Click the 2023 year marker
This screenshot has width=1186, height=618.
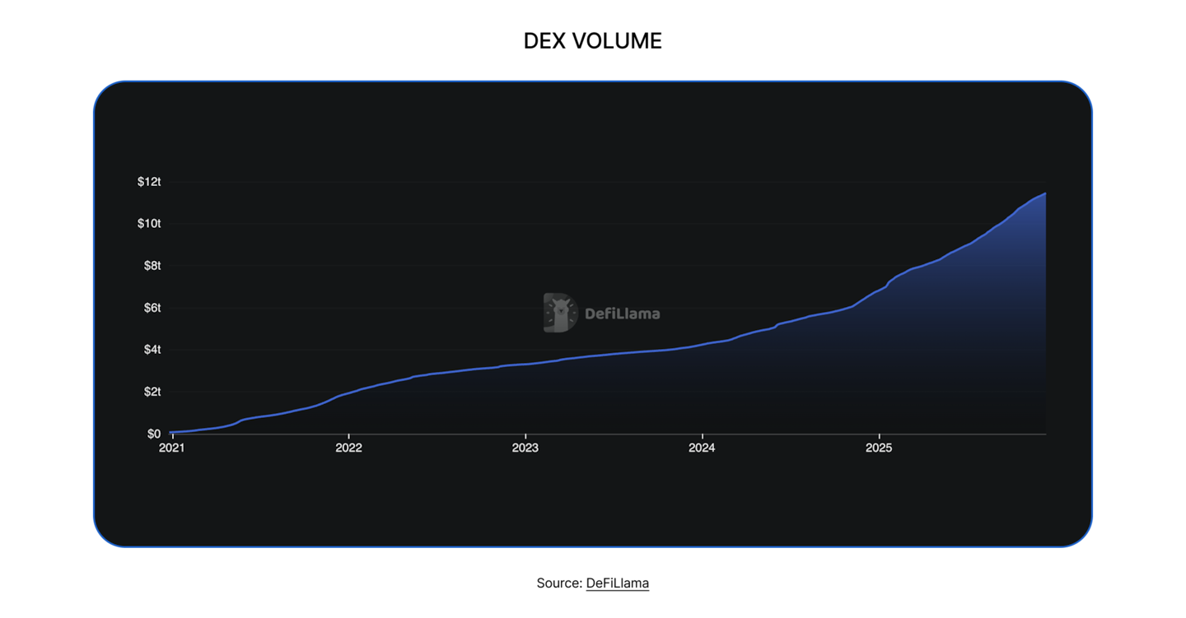click(x=526, y=448)
